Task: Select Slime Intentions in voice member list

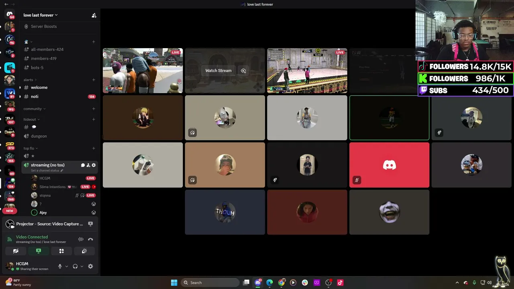Action: tap(63, 187)
